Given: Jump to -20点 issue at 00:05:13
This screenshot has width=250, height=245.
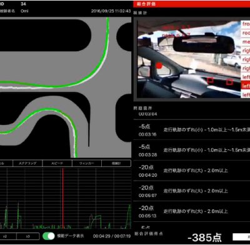Looking at the screenshot, I should click(x=192, y=211).
